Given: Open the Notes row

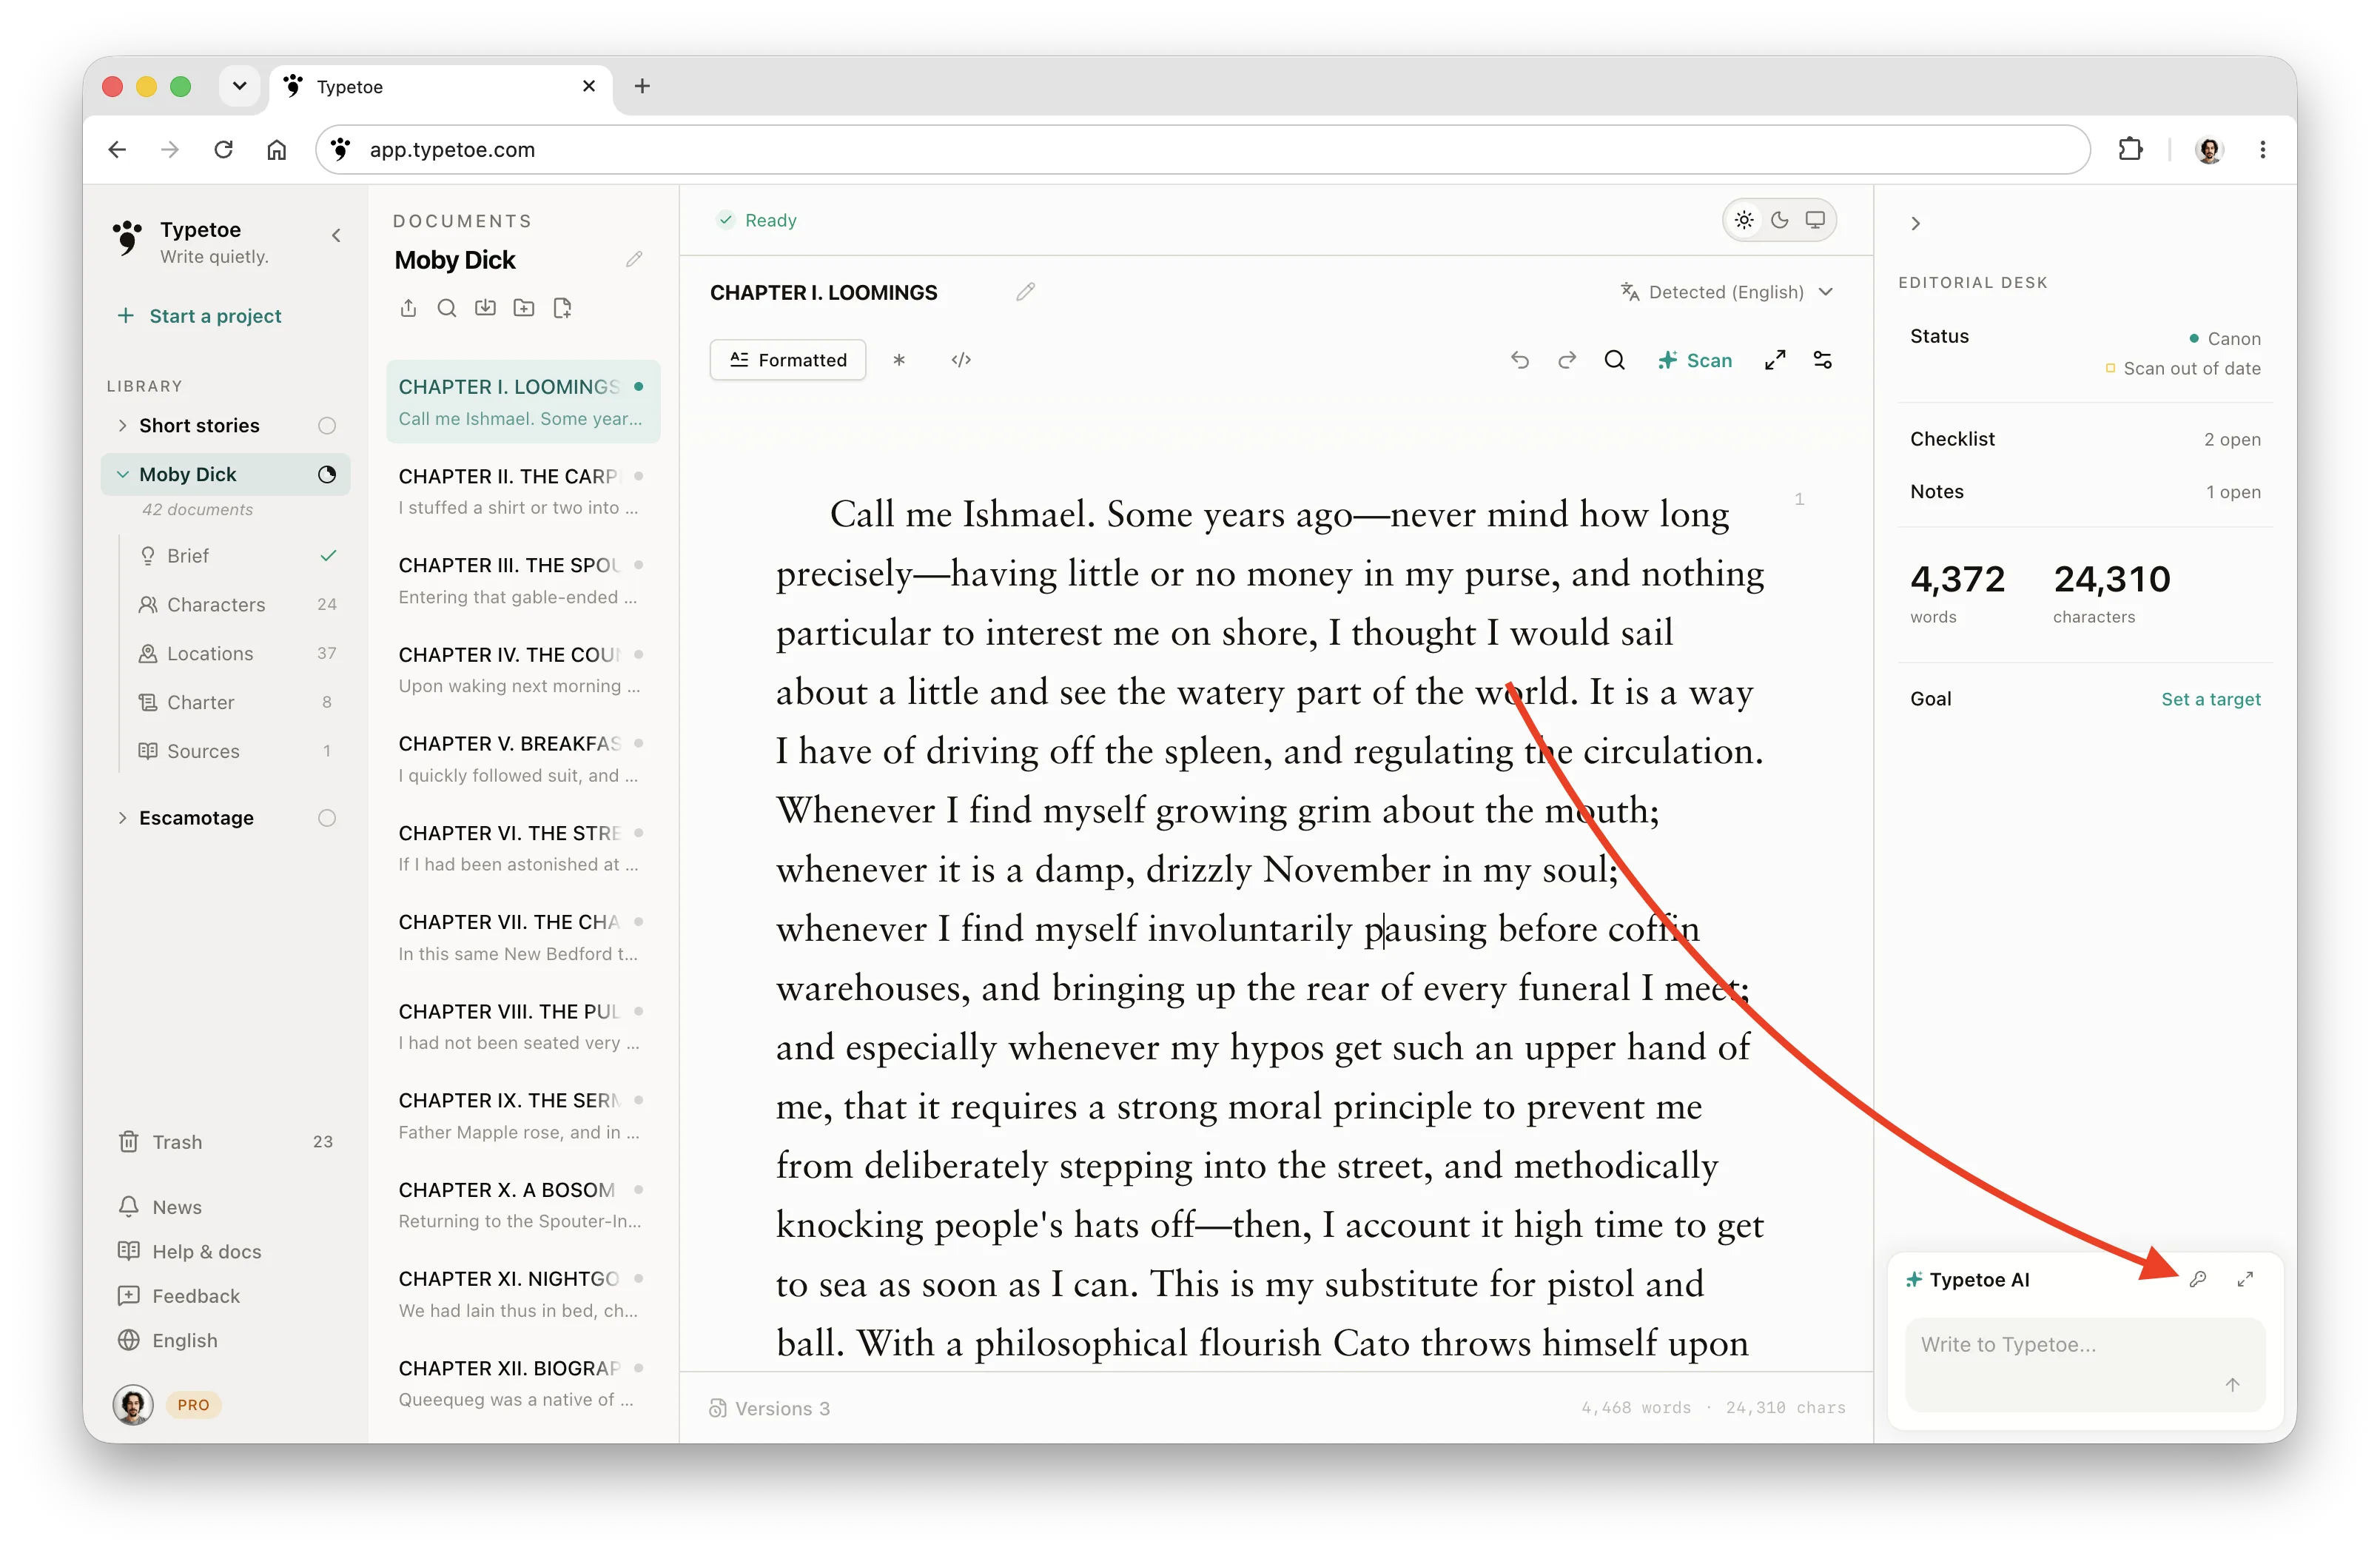Looking at the screenshot, I should pos(2085,492).
